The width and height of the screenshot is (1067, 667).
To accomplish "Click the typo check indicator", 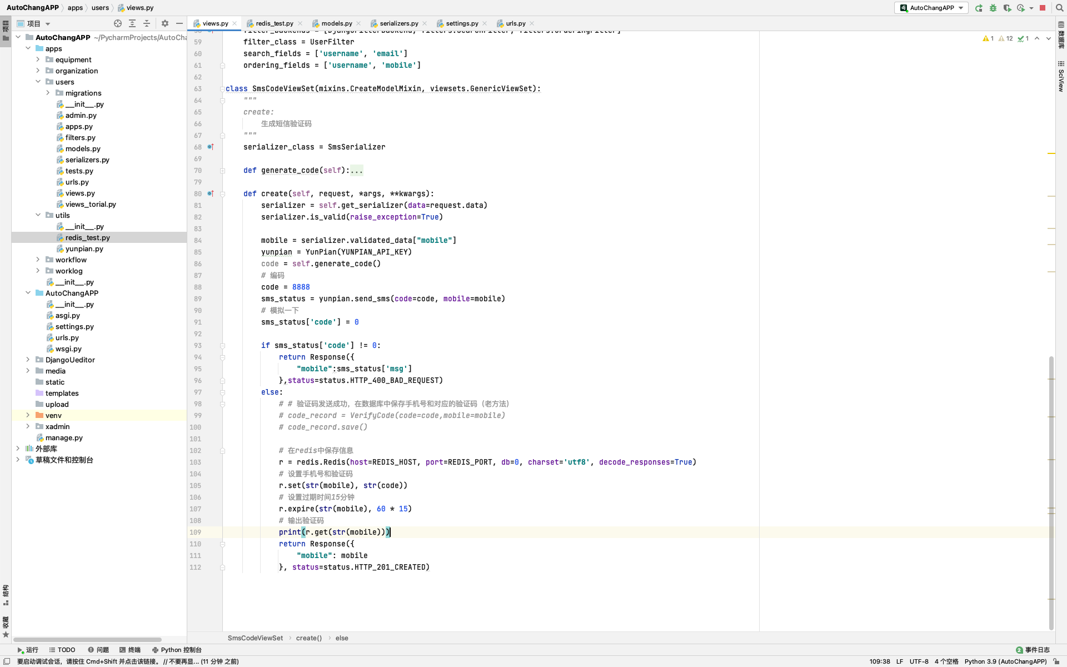I will click(1023, 38).
